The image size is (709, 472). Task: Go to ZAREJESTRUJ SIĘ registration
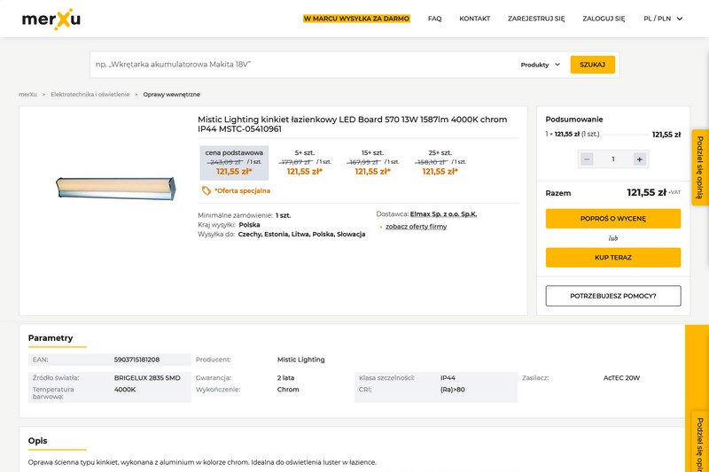[536, 19]
